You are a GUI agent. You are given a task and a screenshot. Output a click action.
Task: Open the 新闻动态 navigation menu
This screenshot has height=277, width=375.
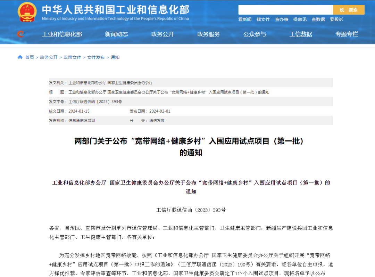(x=116, y=34)
